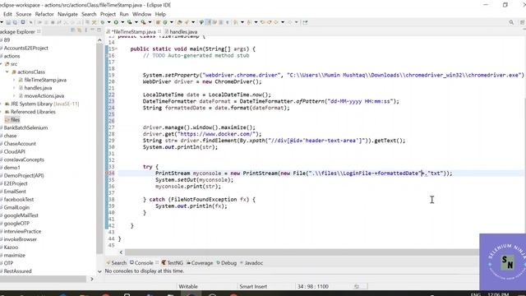Switch to the Javadoc view tab

[251, 263]
